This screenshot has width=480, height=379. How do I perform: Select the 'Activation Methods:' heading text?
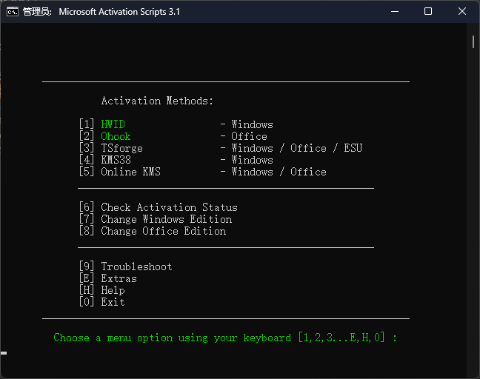[x=157, y=101]
